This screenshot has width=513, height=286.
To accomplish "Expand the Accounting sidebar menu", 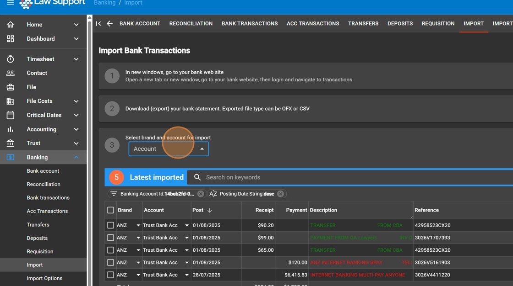I will coord(76,129).
